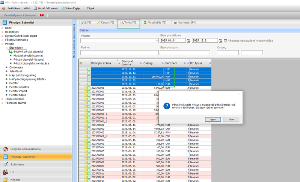
Task: Tick the checkbox on the first highlighted row
Action: coord(89,69)
